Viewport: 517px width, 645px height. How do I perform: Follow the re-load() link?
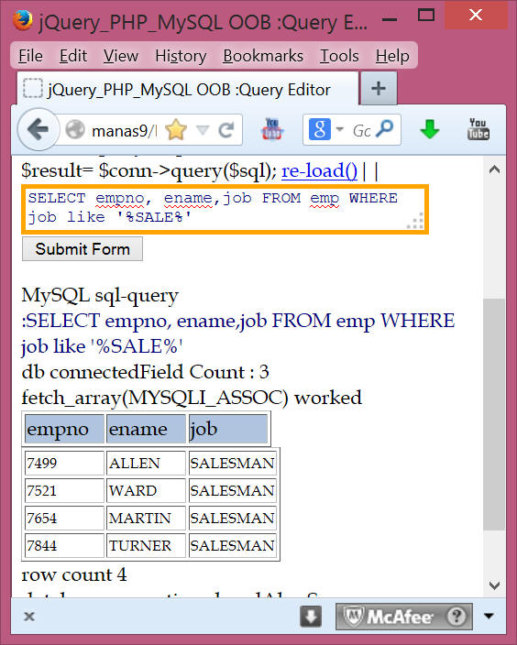pyautogui.click(x=319, y=170)
